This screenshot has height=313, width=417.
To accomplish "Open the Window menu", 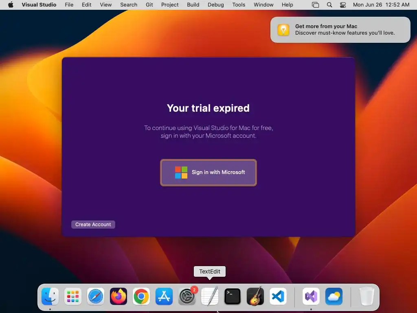I will click(263, 5).
